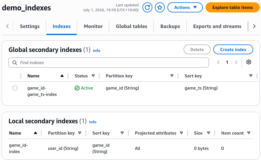Click the Delete index button

pos(197,50)
